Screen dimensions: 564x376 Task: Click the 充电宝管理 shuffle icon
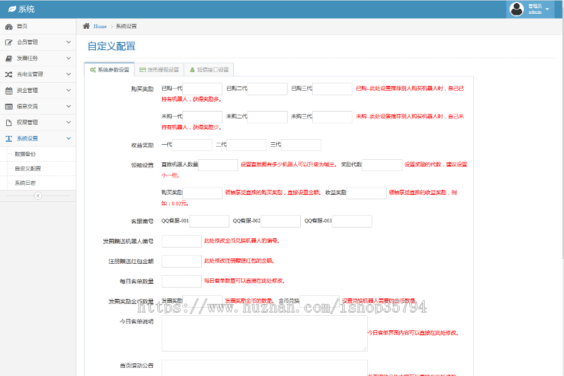point(9,75)
